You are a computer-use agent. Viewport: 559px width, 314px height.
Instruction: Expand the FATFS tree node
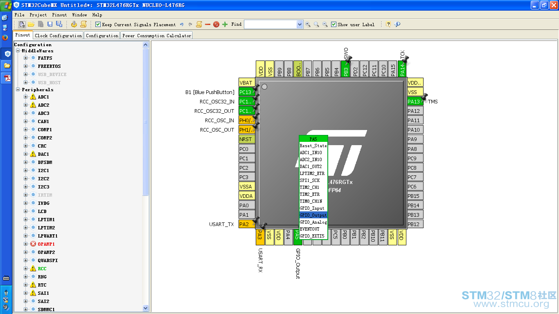click(x=26, y=58)
